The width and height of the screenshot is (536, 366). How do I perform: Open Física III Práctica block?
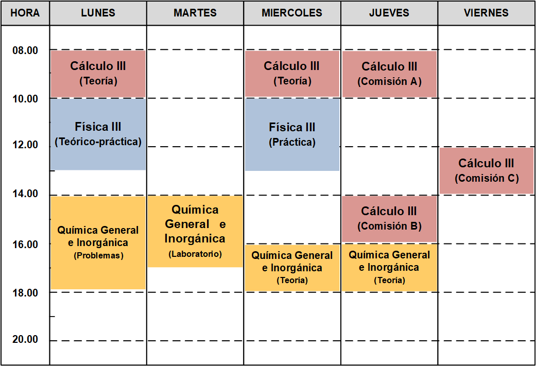point(292,135)
